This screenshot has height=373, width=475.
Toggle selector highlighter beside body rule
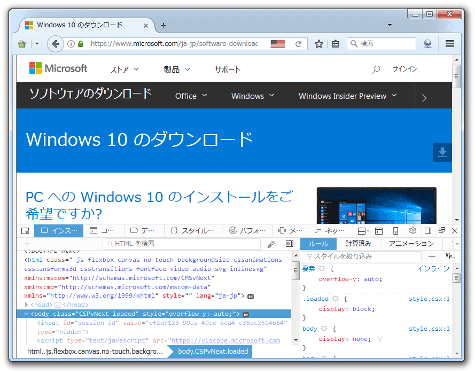pyautogui.click(x=324, y=329)
